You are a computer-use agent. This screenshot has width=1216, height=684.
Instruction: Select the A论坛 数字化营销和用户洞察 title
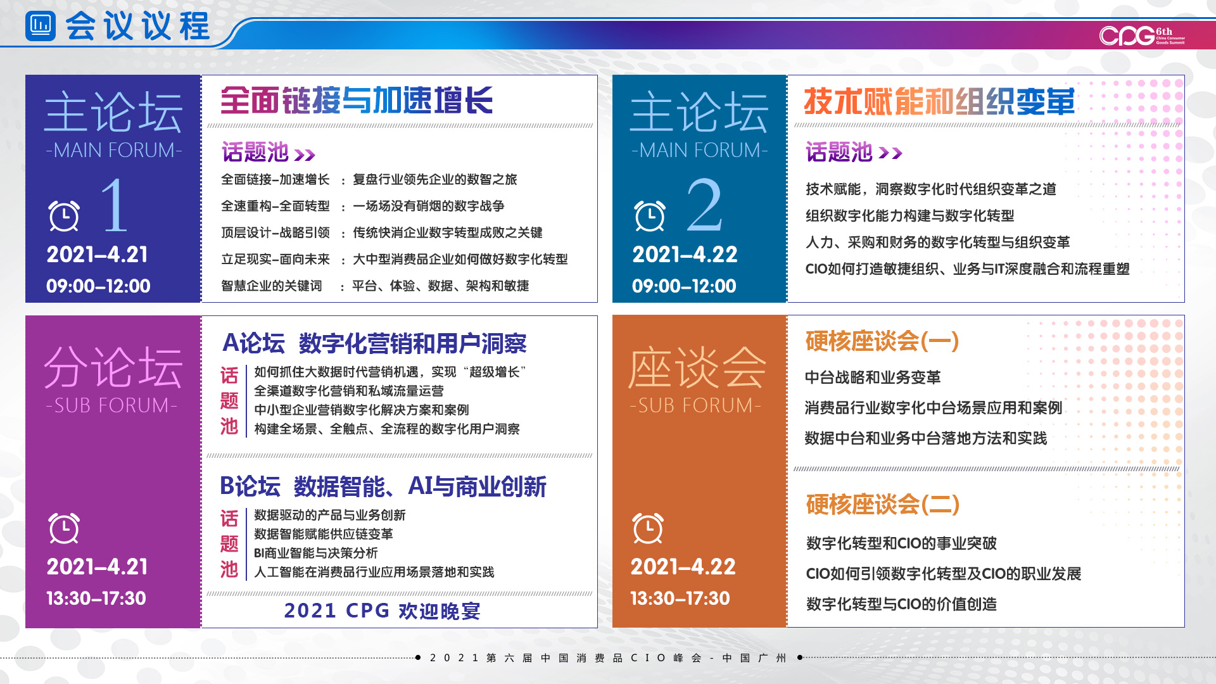click(x=374, y=343)
